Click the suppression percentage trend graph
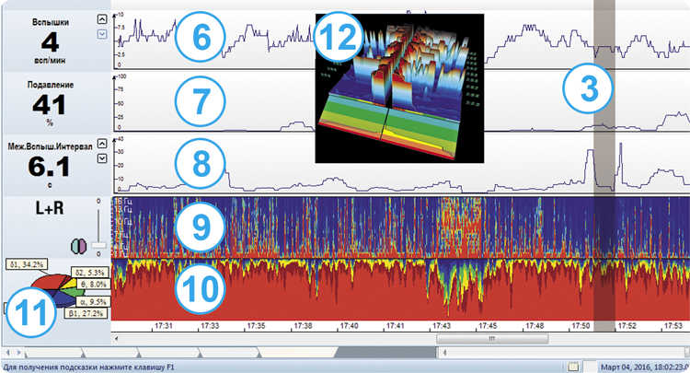Screen dimensions: 690x373 [401, 103]
